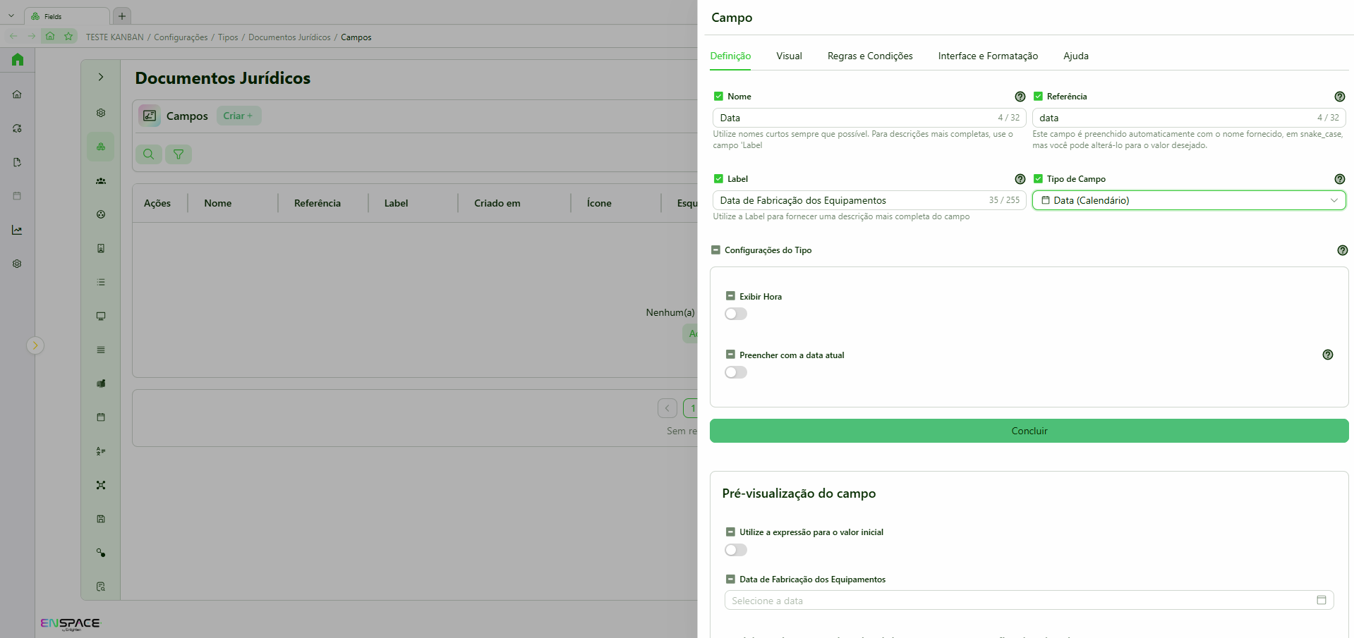Image resolution: width=1354 pixels, height=638 pixels.
Task: Click the Criar + button
Action: tap(238, 116)
